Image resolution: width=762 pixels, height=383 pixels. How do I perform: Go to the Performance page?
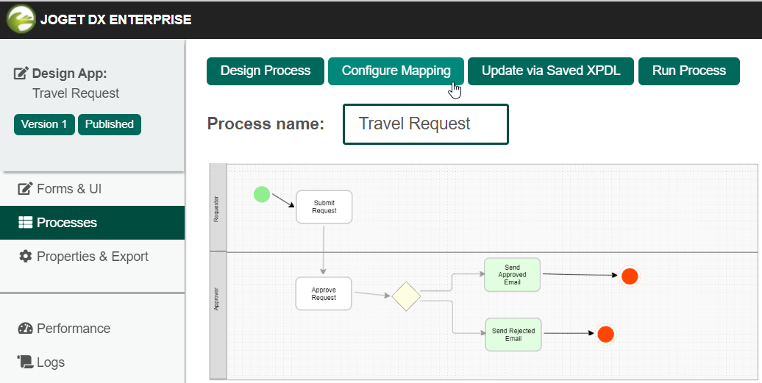(x=73, y=329)
